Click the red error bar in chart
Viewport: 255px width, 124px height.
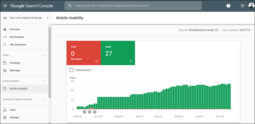click(x=91, y=108)
